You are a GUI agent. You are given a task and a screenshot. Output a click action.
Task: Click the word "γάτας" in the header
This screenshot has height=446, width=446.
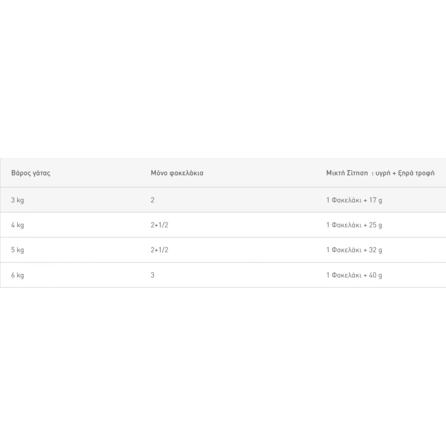42,173
